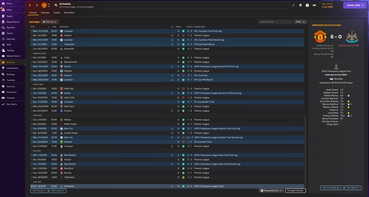
Task: Select the Newcastle Champions League Final row
Action: point(167,186)
